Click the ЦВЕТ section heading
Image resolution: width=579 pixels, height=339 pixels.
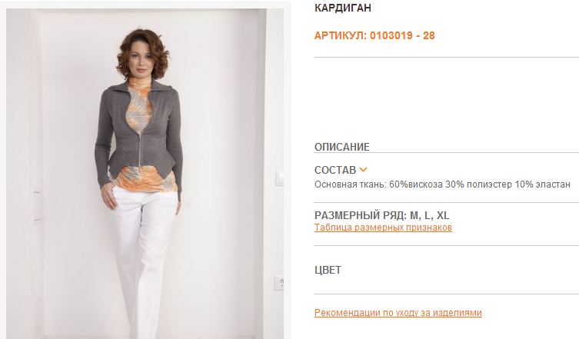pyautogui.click(x=328, y=270)
